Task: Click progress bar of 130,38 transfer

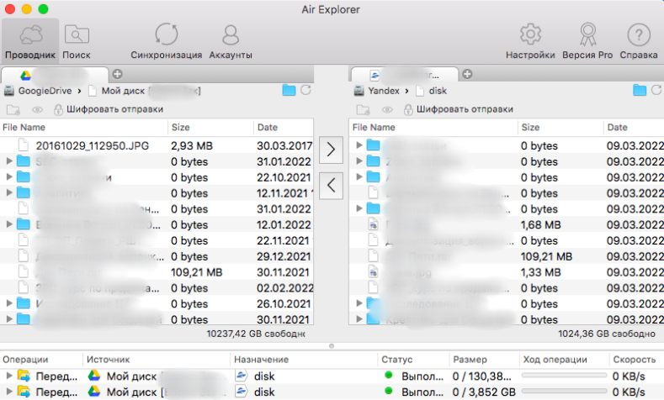Action: [564, 376]
